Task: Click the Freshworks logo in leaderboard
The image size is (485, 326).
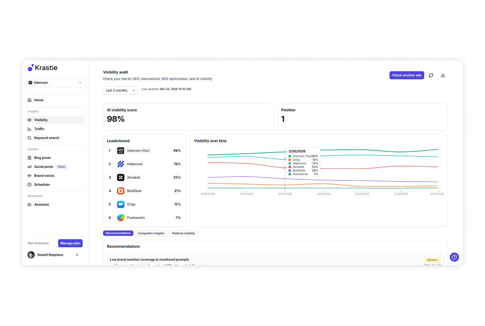Action: click(121, 218)
